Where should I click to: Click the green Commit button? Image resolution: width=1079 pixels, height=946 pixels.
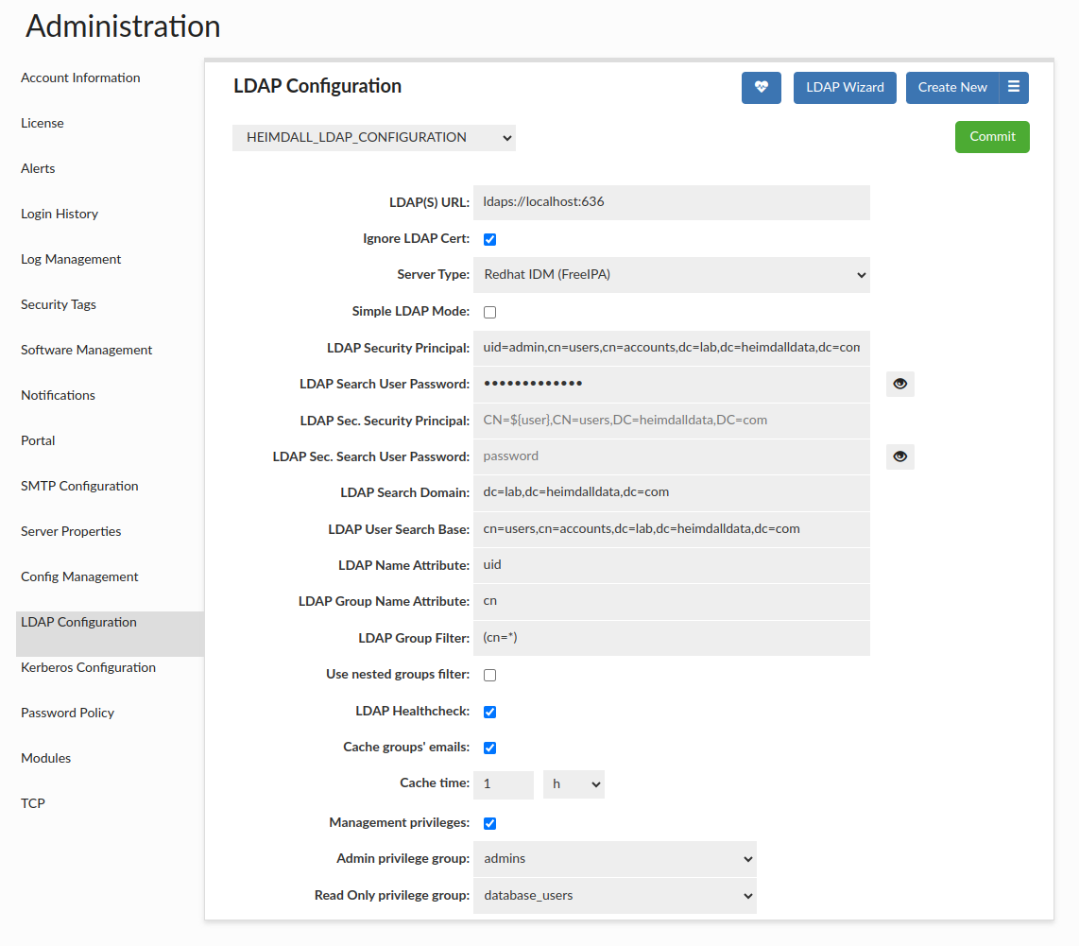pyautogui.click(x=992, y=137)
